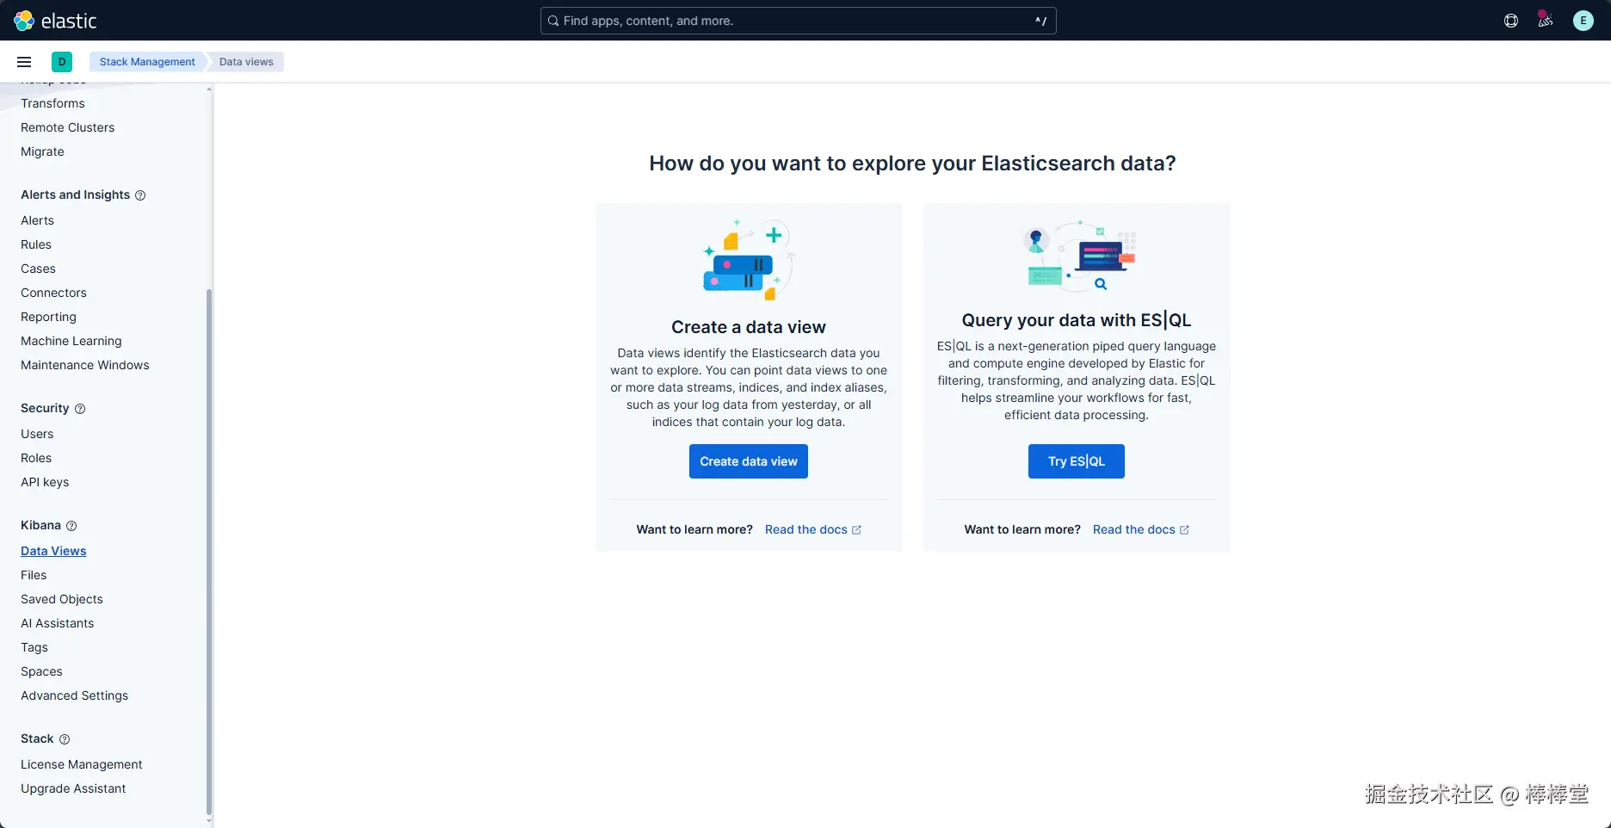The height and width of the screenshot is (828, 1611).
Task: Click the Alerts and Insights help icon
Action: pyautogui.click(x=140, y=195)
